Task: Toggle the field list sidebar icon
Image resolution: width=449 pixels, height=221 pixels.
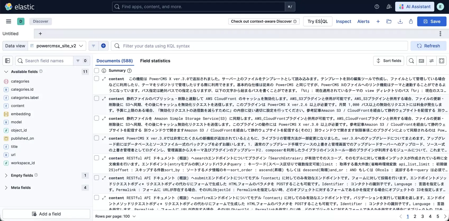Action: 8,61
